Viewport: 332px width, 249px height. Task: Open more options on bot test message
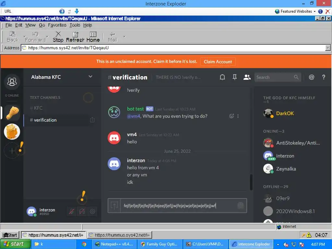click(x=238, y=116)
